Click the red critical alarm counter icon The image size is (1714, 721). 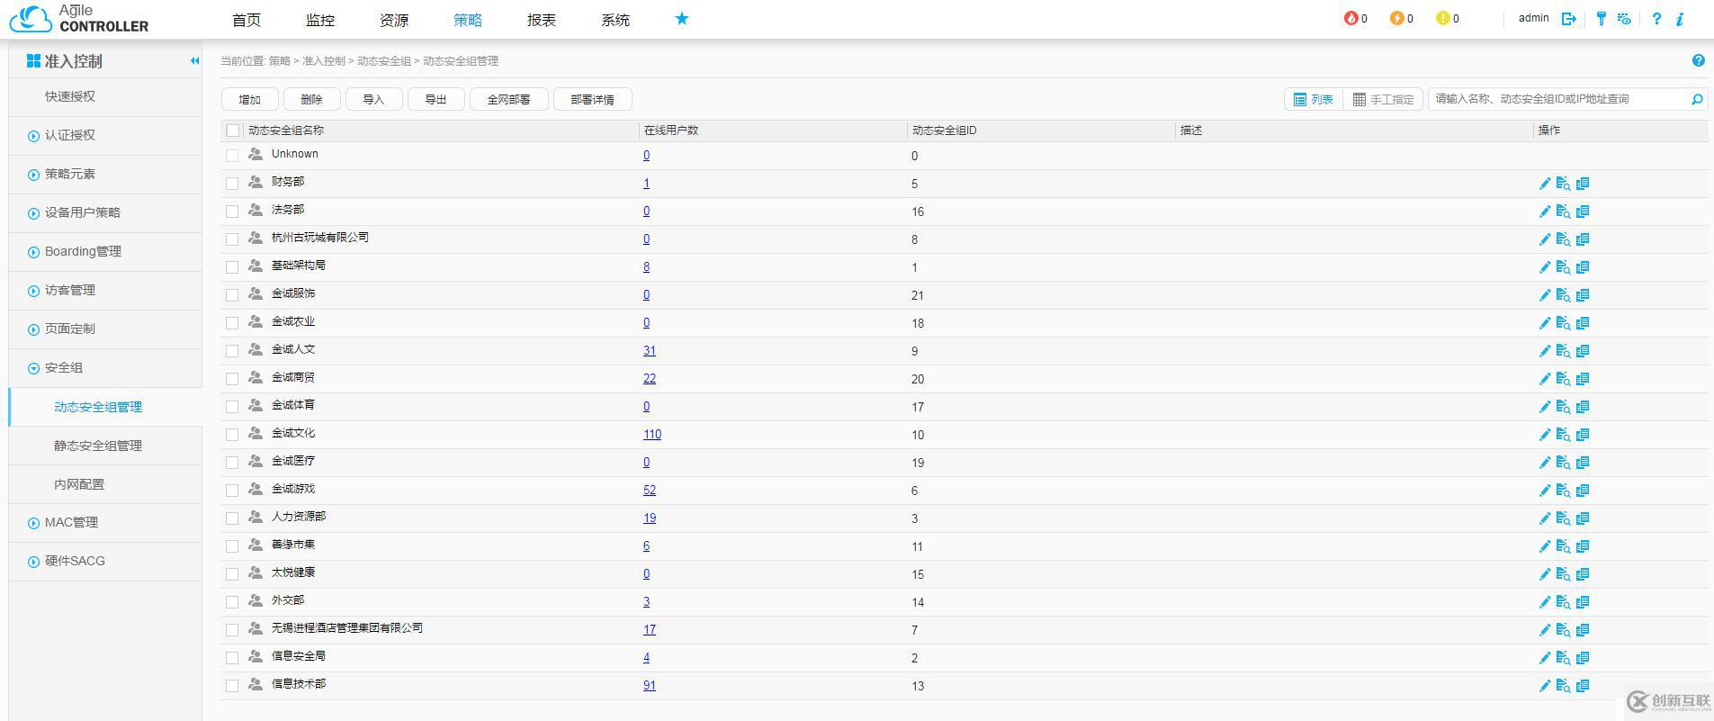click(1351, 18)
